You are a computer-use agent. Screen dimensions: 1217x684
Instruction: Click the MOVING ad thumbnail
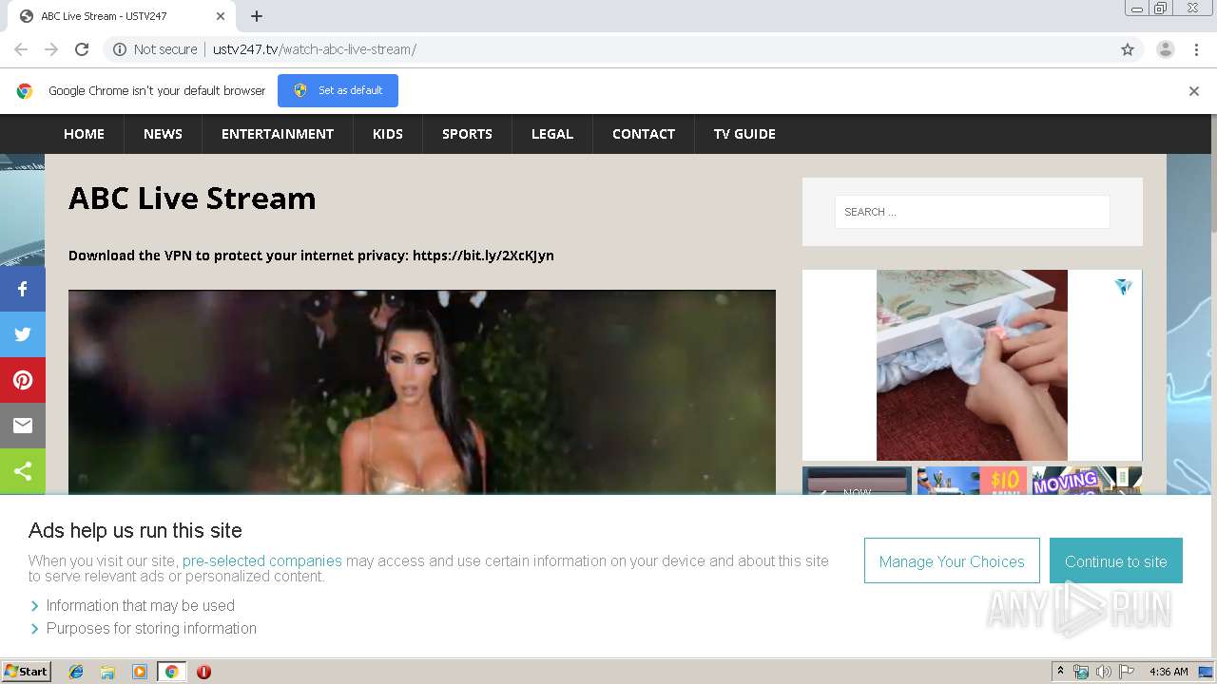click(1087, 481)
